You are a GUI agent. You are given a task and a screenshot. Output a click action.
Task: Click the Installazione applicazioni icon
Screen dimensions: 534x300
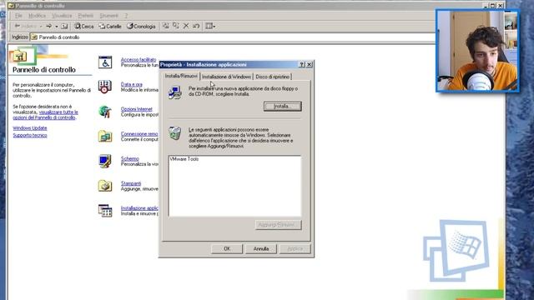click(105, 211)
